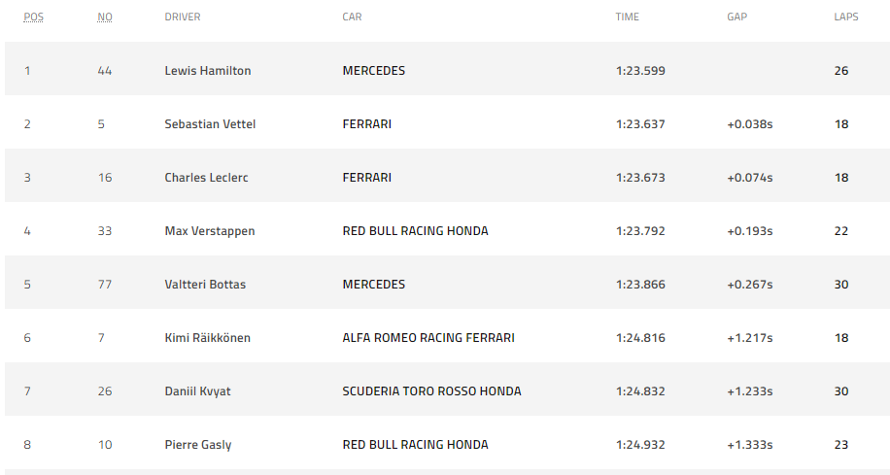This screenshot has height=475, width=890.
Task: Click Vettel's gap +0.038s
Action: click(x=749, y=124)
